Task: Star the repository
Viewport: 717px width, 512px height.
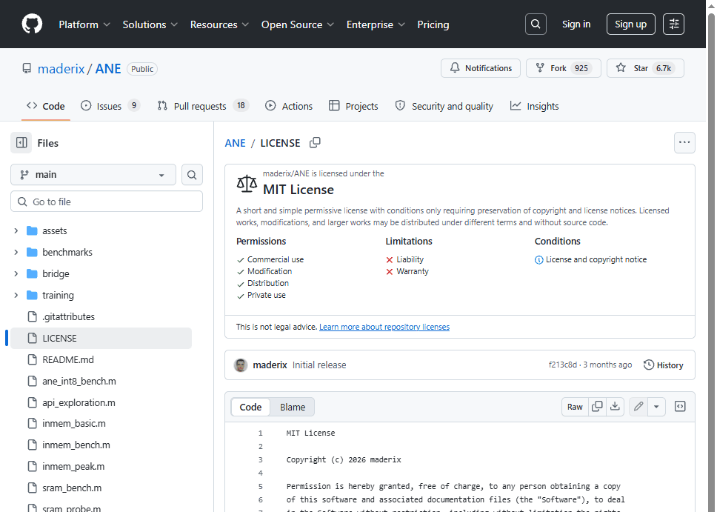Action: point(645,68)
